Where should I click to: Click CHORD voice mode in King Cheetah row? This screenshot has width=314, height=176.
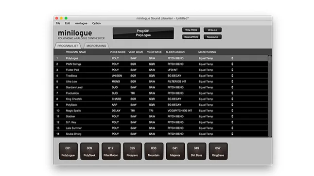[x=116, y=99]
